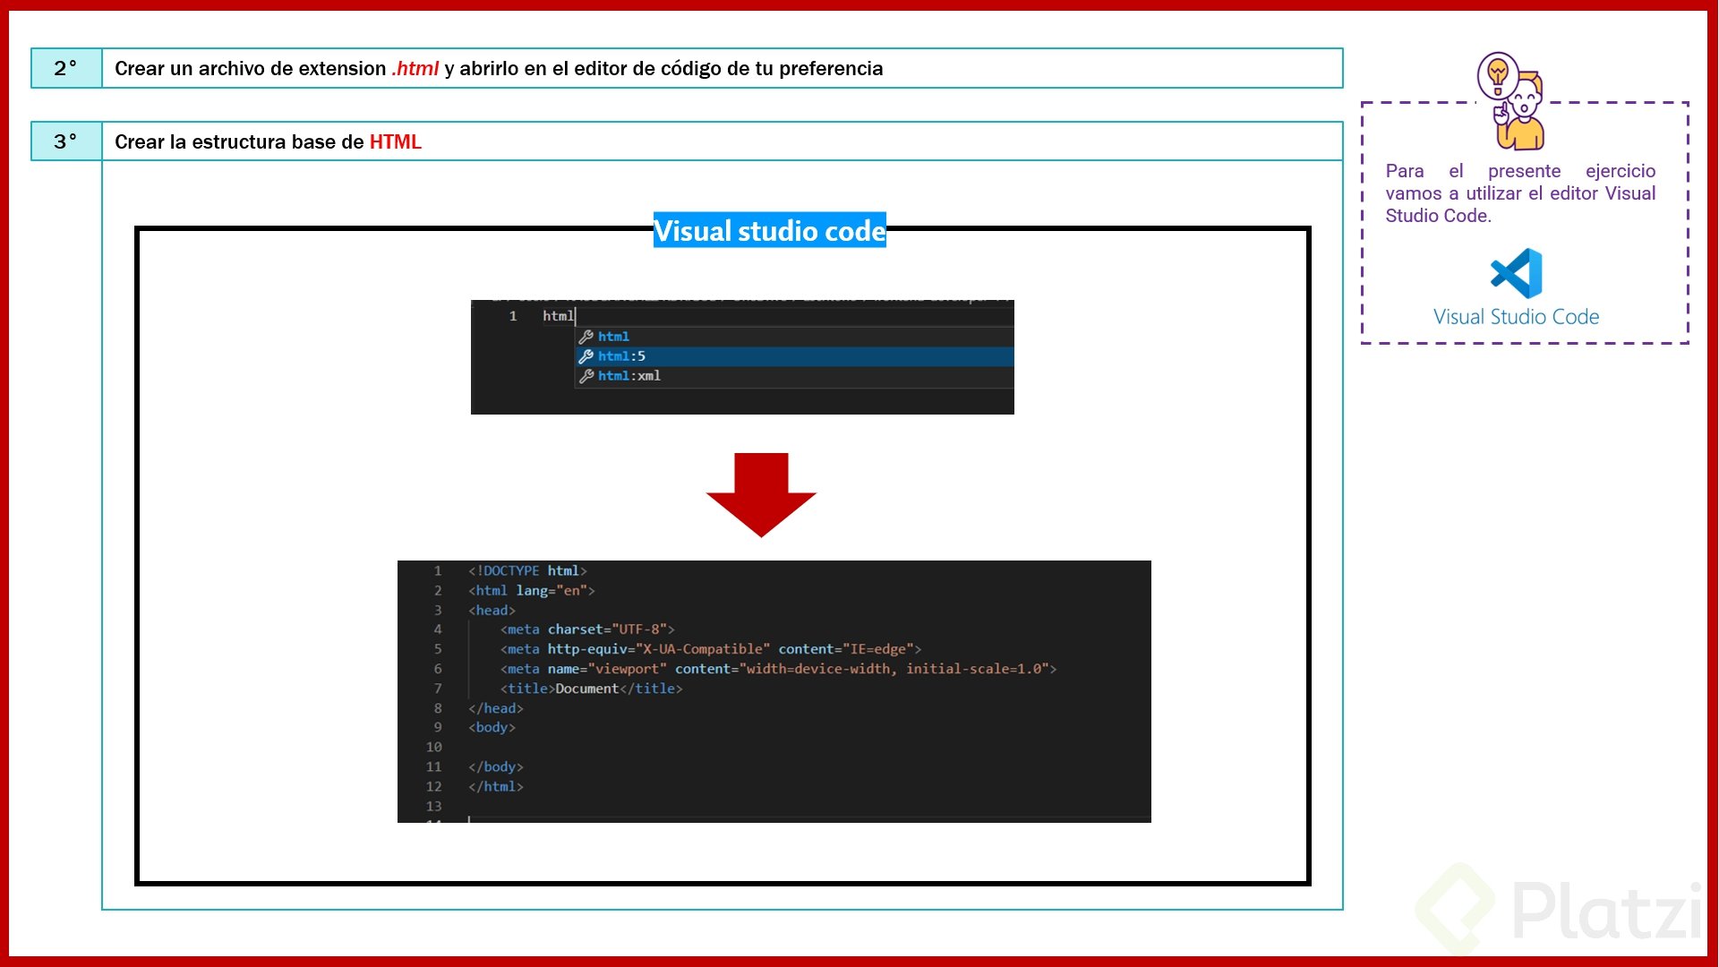The width and height of the screenshot is (1719, 967).
Task: Click line 7 Document title code
Action: click(591, 688)
